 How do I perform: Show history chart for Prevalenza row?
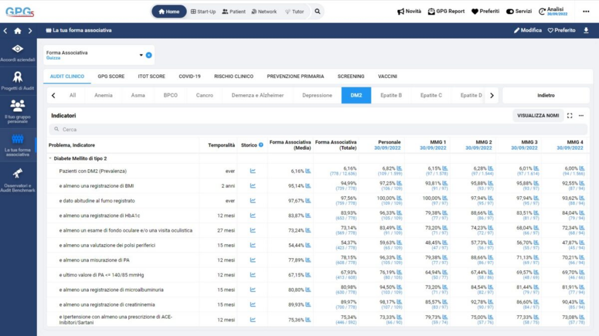[253, 171]
